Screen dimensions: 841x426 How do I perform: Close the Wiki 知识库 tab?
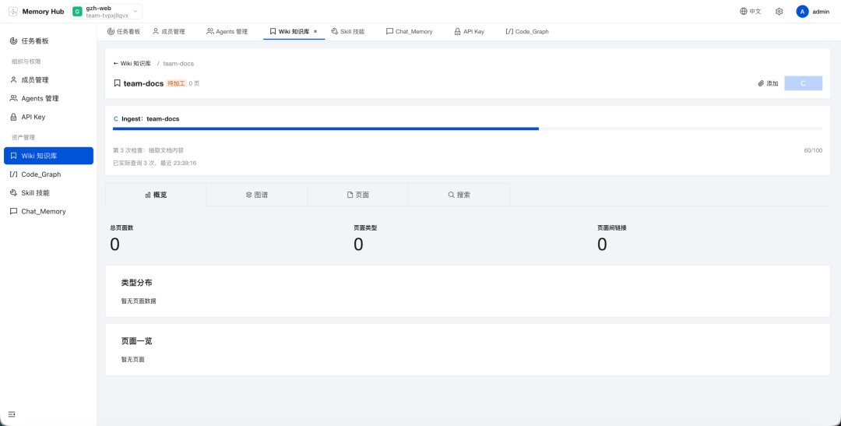tap(315, 32)
